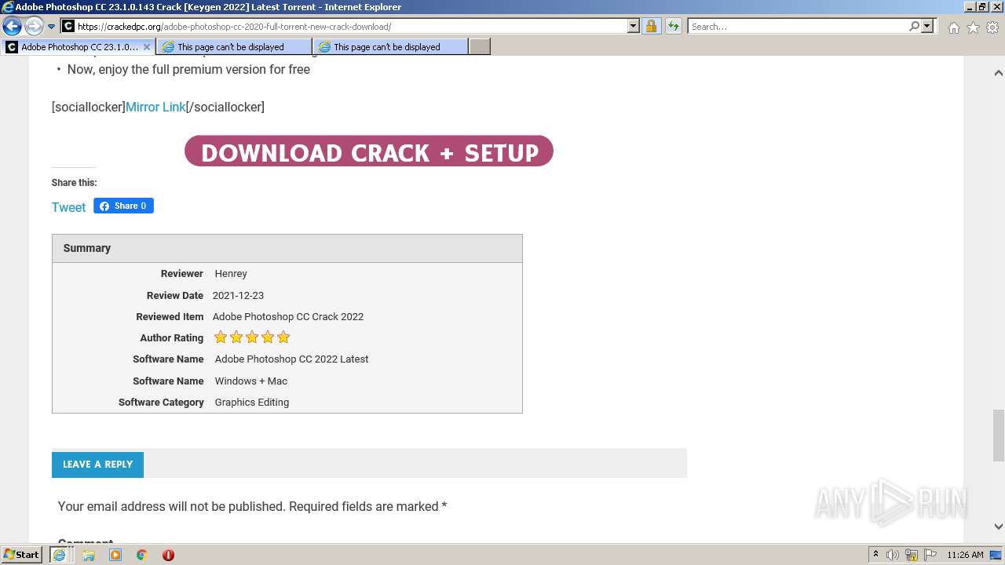
Task: Select the review date '2021-12-23'
Action: click(x=238, y=296)
